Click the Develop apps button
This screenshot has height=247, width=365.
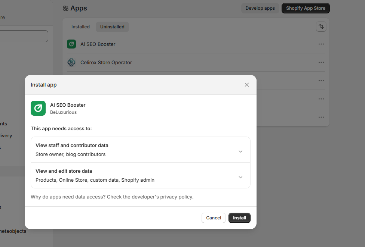(260, 8)
